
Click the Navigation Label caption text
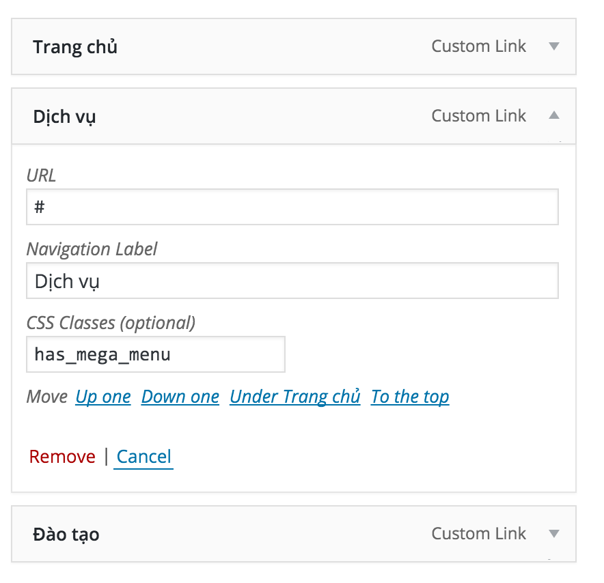[x=92, y=249]
